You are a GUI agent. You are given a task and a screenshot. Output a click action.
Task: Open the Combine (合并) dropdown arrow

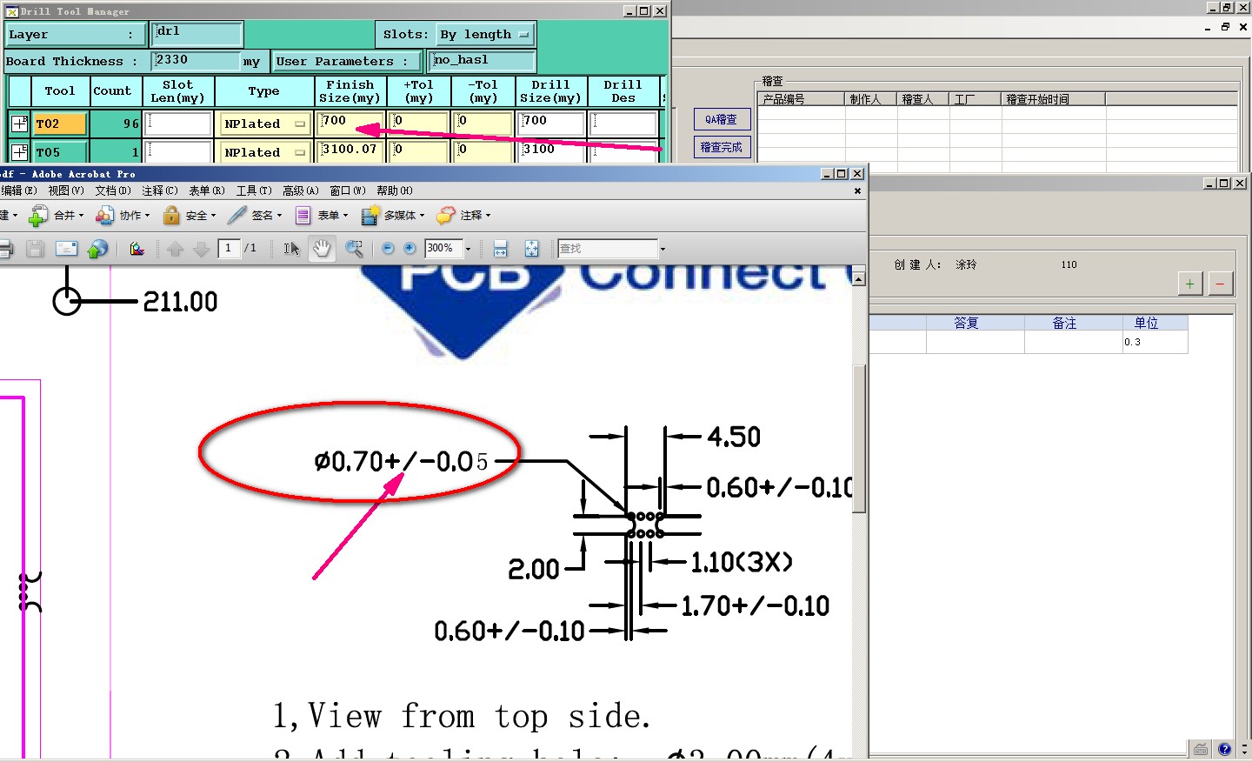(81, 215)
